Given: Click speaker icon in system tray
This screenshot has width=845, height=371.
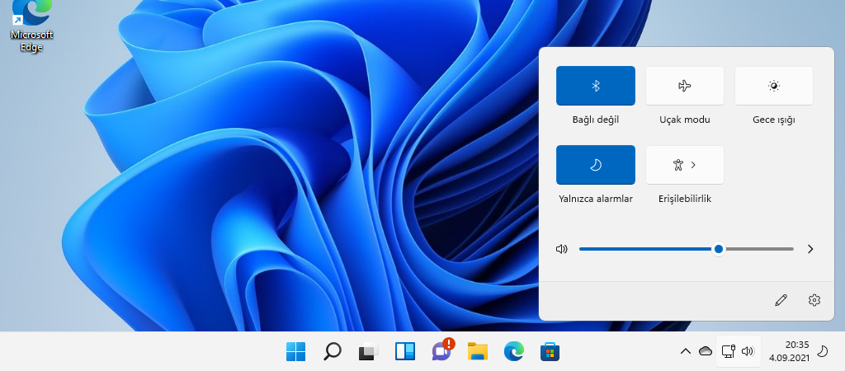Looking at the screenshot, I should 748,351.
